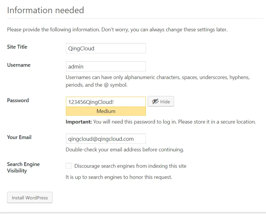Click into the Username field showing admin

(x=106, y=66)
